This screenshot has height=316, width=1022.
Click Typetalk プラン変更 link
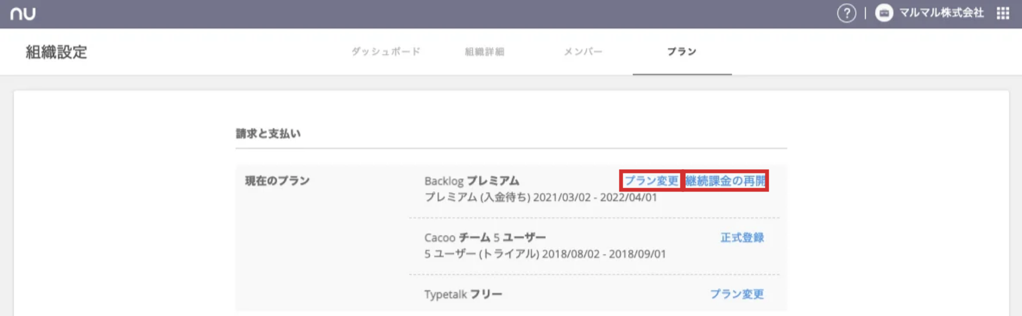coord(737,294)
